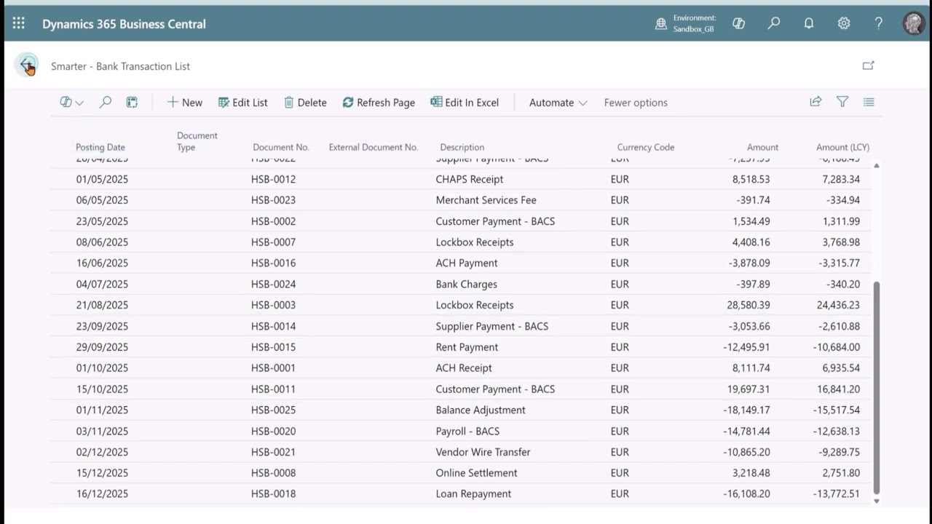
Task: Open the help question mark
Action: [879, 23]
